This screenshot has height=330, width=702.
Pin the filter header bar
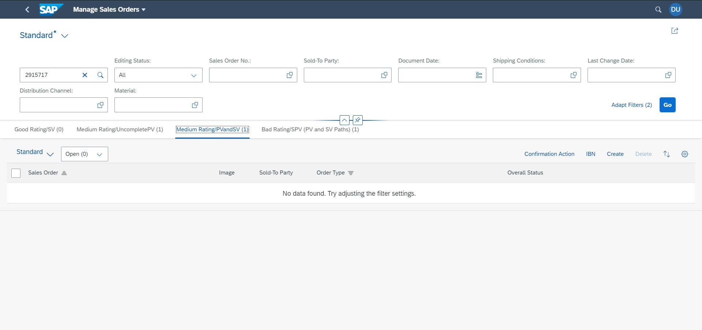[358, 120]
